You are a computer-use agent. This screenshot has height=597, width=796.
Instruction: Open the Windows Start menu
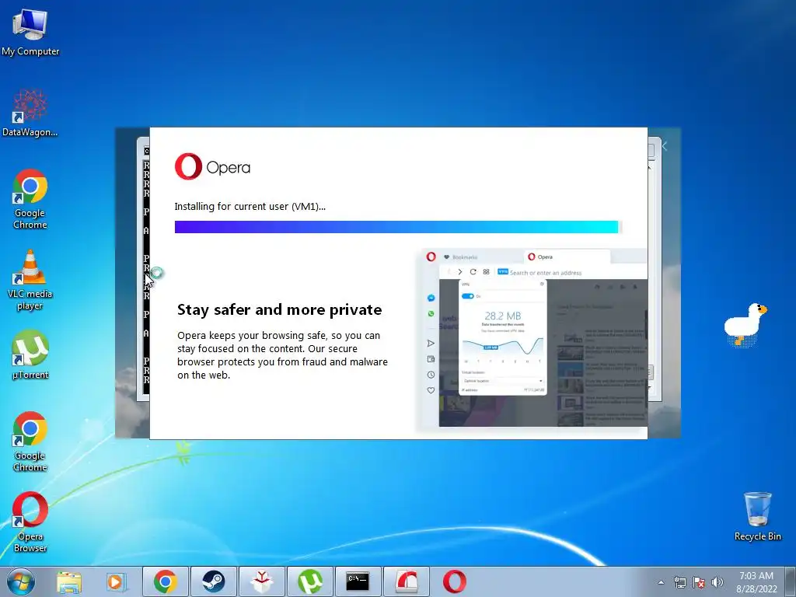[x=21, y=581]
